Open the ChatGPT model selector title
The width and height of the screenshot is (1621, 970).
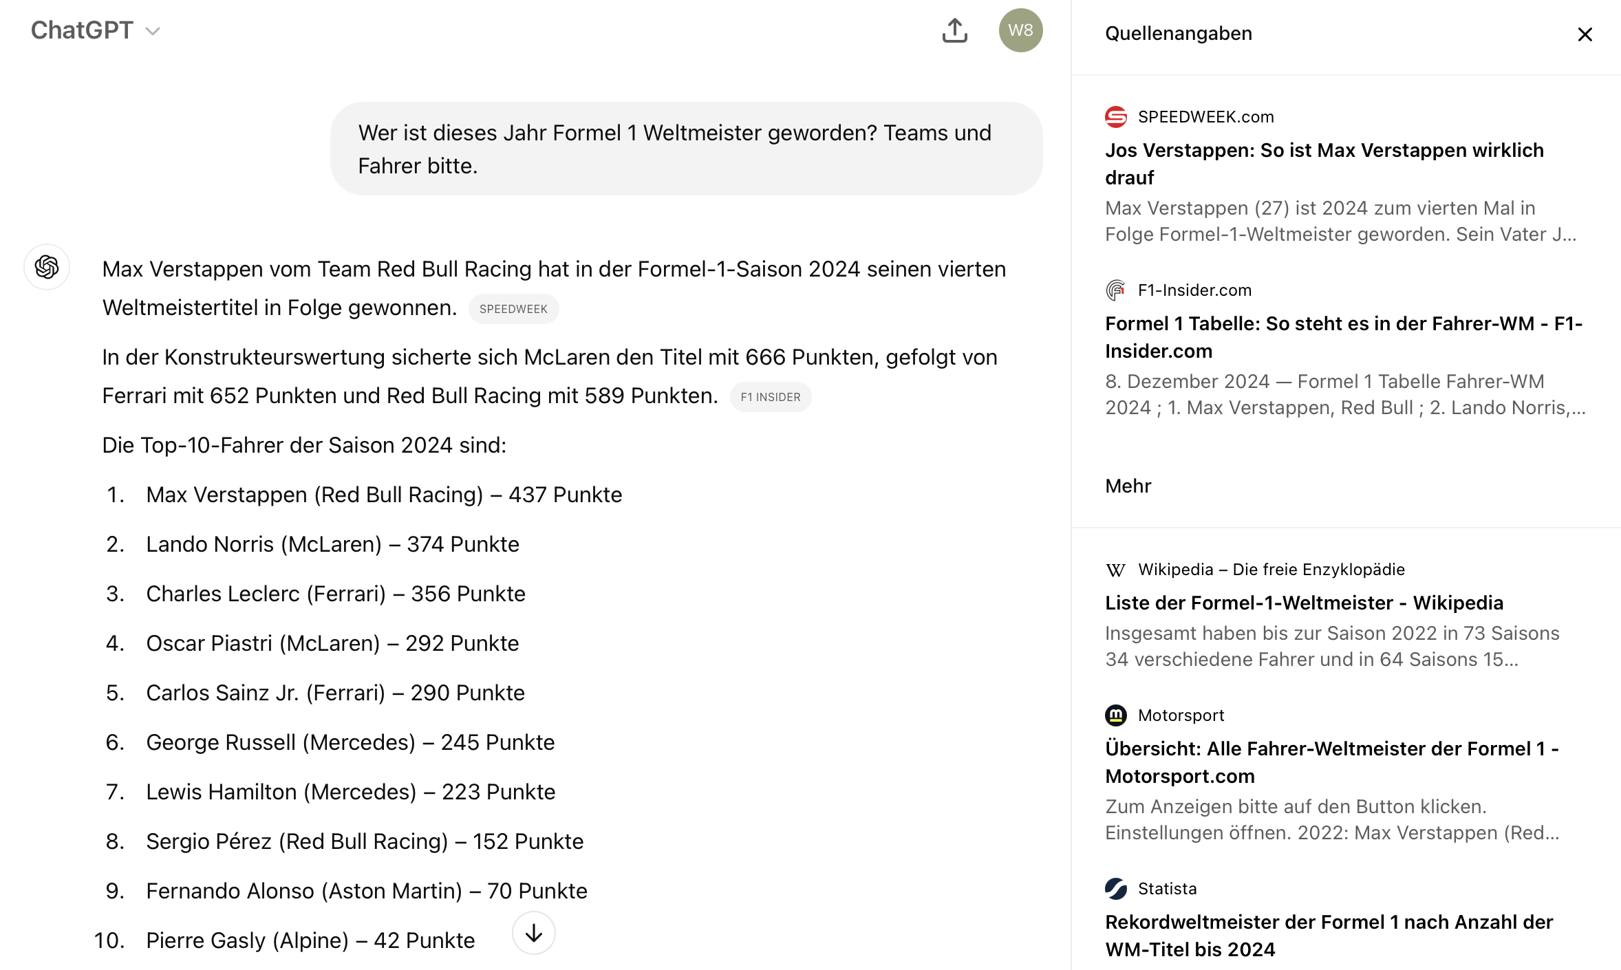click(x=82, y=30)
